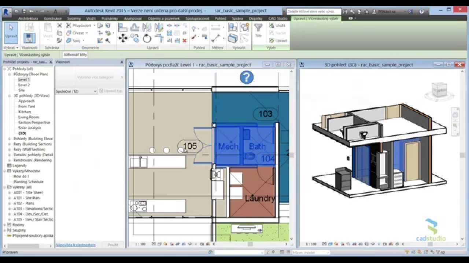Image resolution: width=469 pixels, height=263 pixels.
Task: Open the Nápověda k vlastnostem link
Action: point(75,245)
